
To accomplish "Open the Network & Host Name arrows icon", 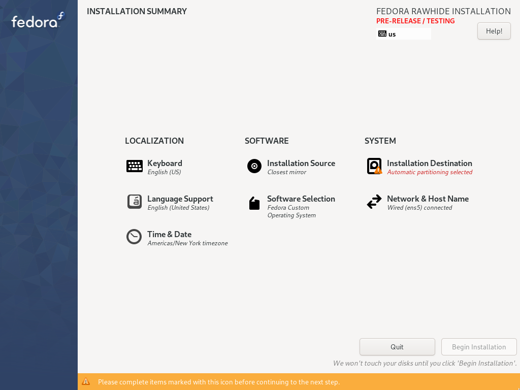I will pyautogui.click(x=374, y=202).
